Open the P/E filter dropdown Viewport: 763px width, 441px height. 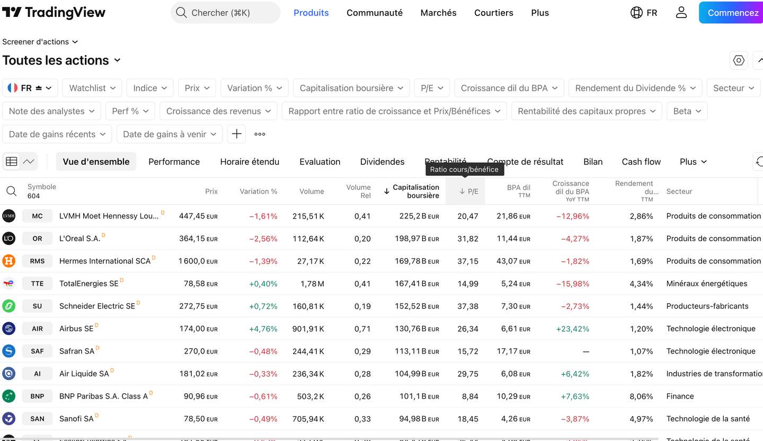[432, 88]
